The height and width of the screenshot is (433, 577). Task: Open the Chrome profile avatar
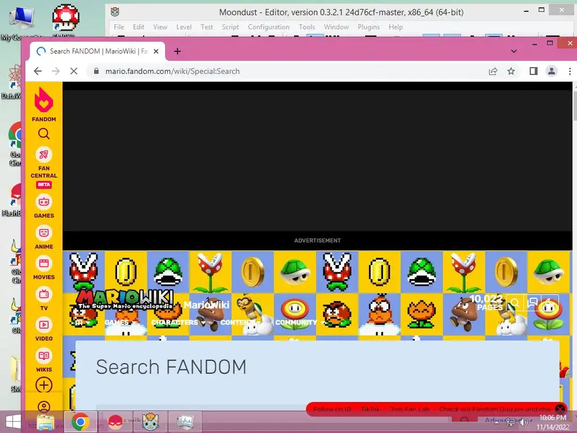(551, 71)
